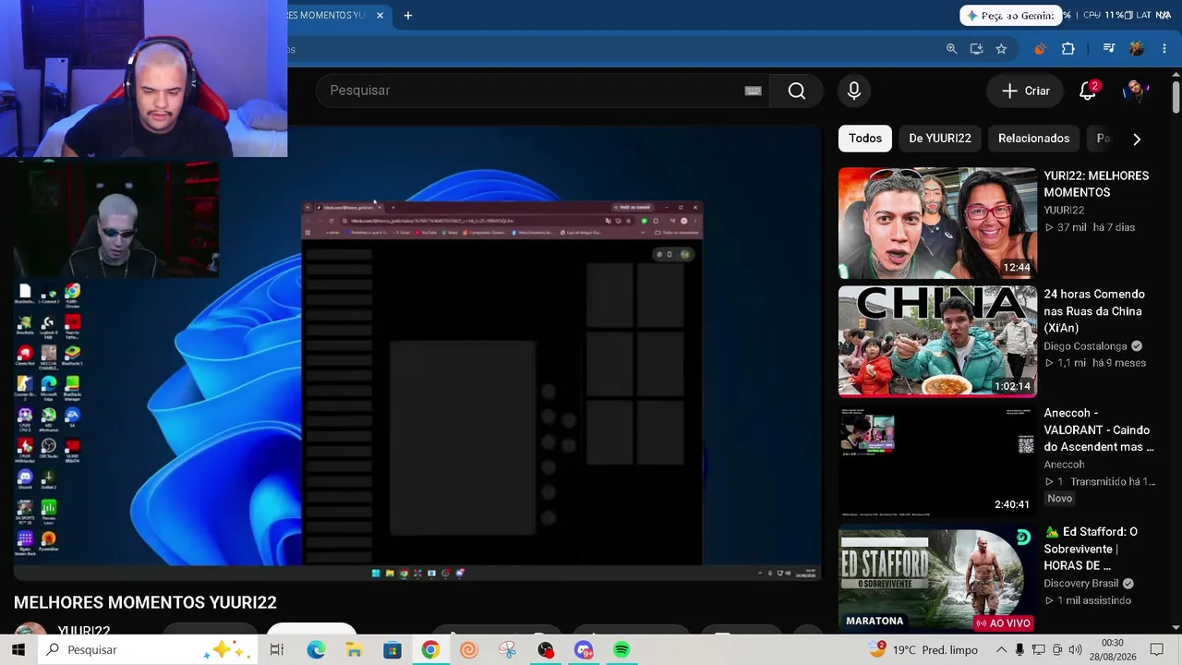The width and height of the screenshot is (1182, 665).
Task: Show hidden system tray icons
Action: pyautogui.click(x=1001, y=650)
